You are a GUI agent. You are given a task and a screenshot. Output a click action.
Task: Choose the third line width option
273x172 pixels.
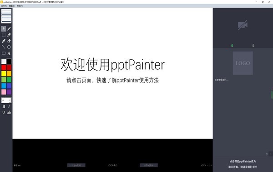coord(6,18)
